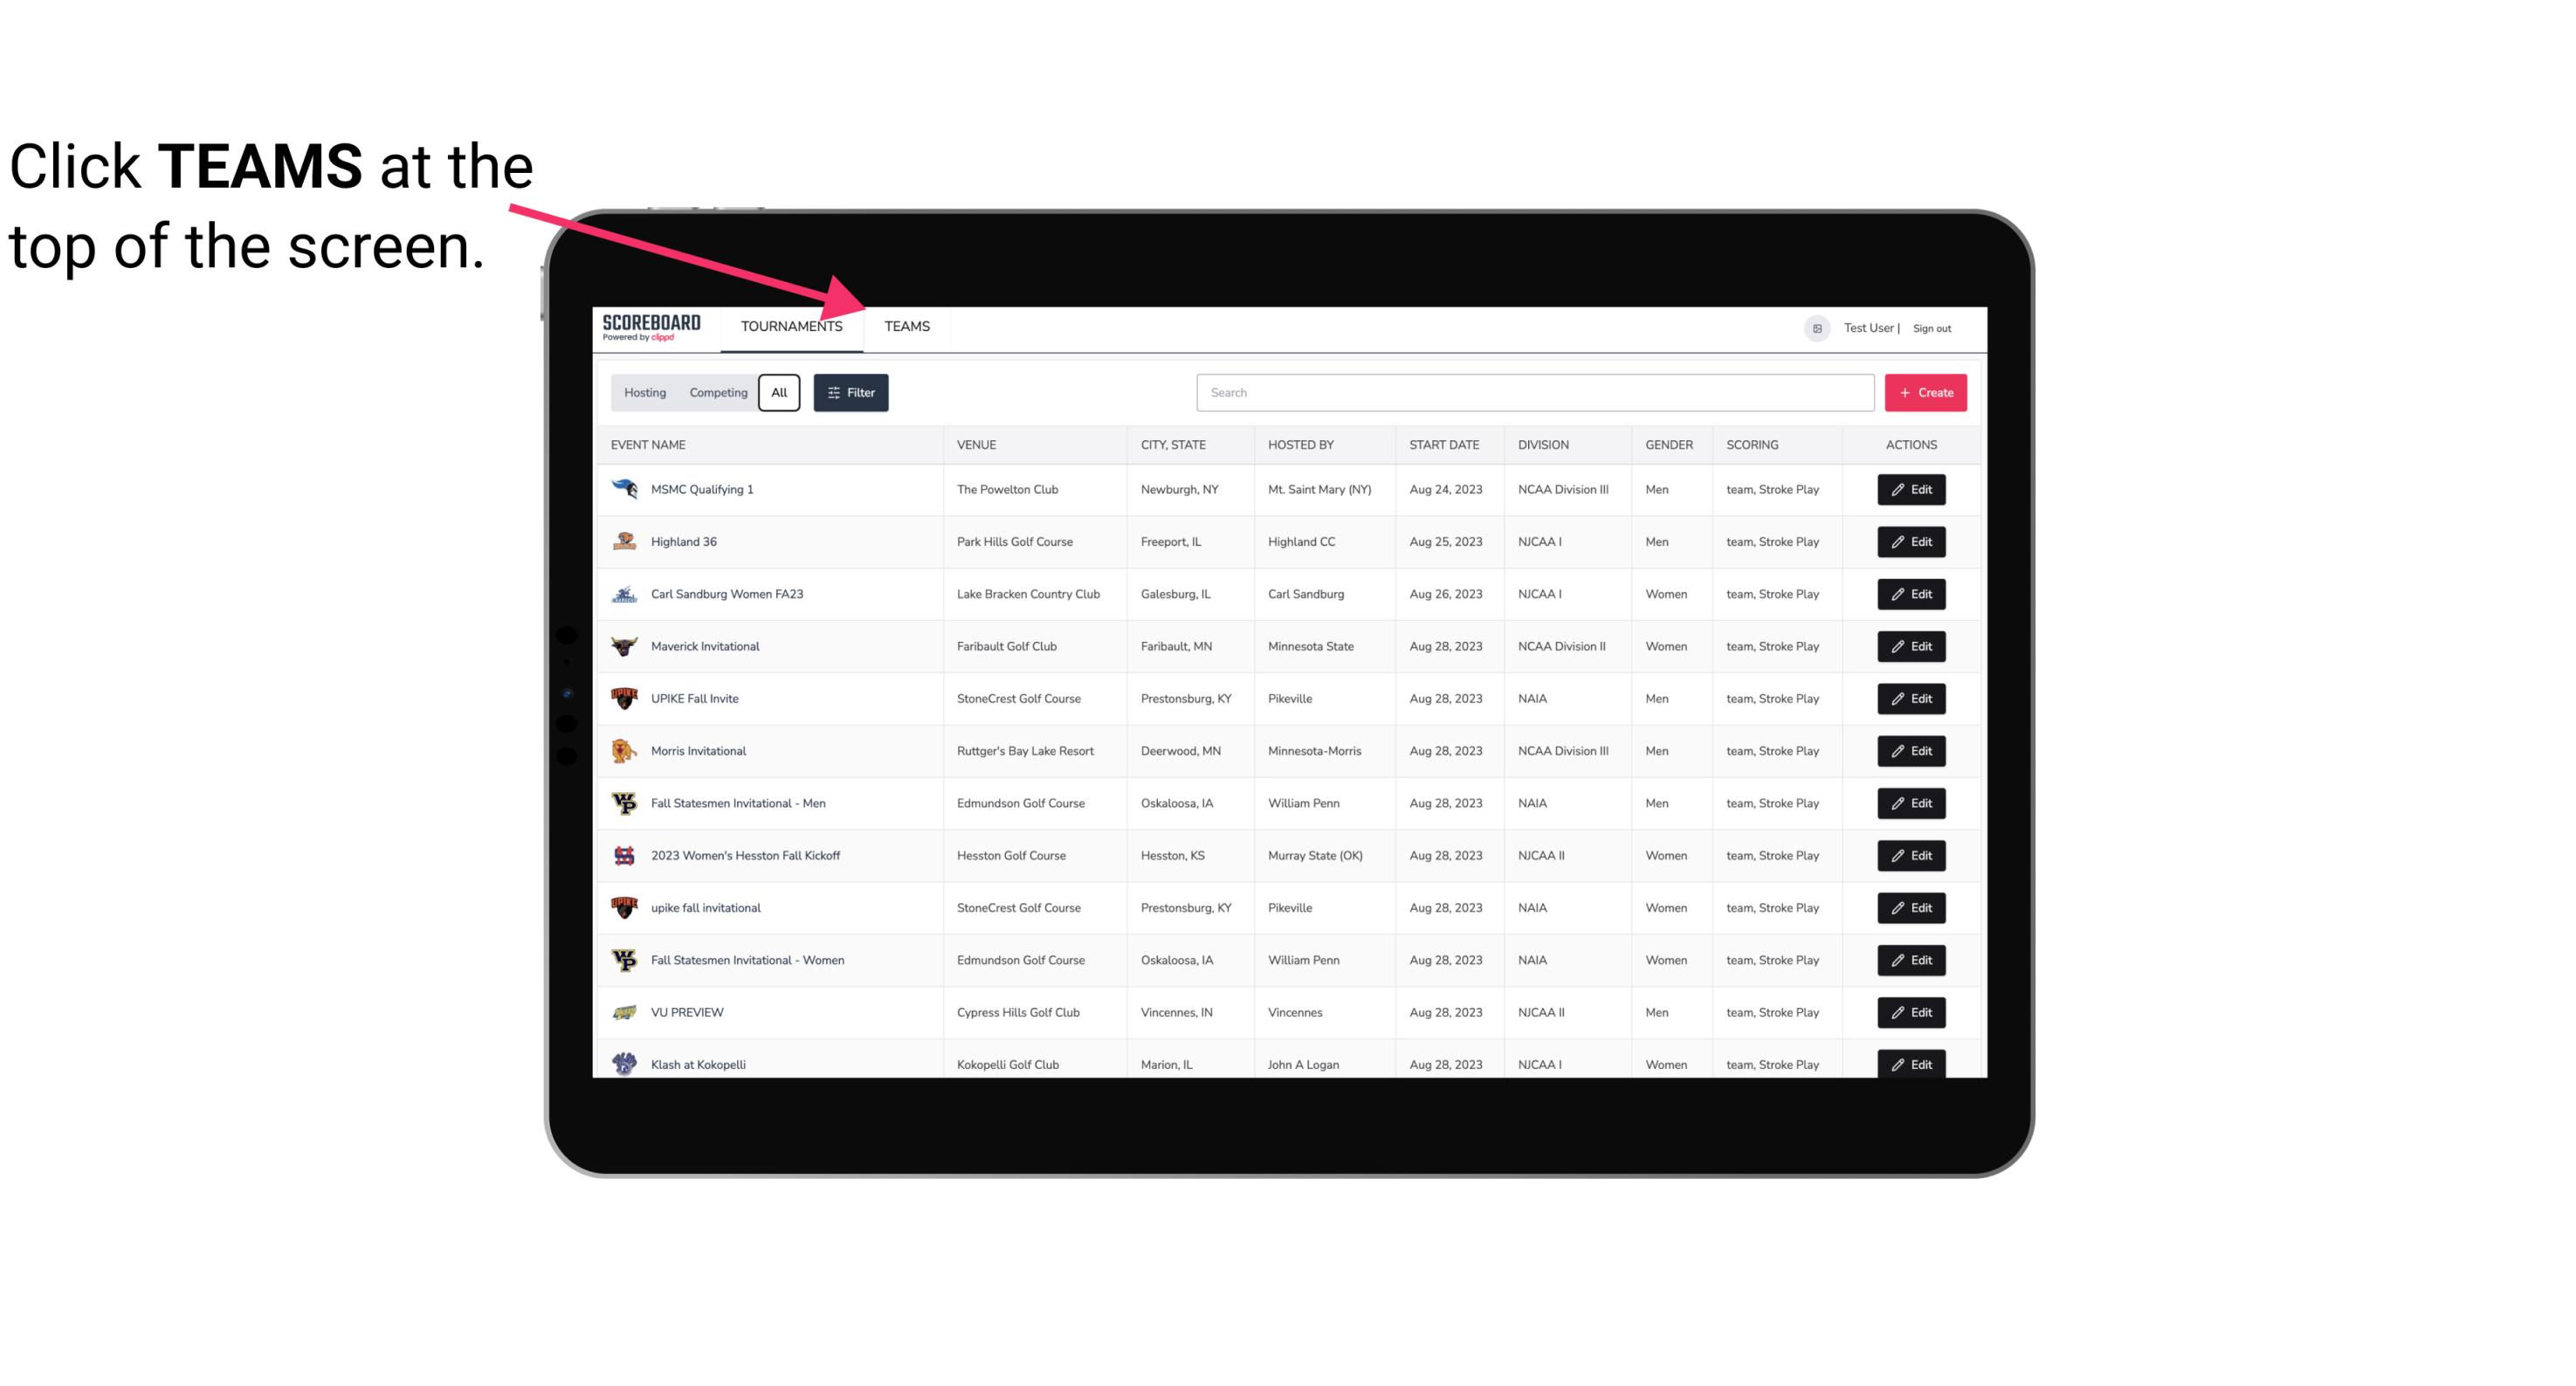Click the SCOREBOARD logo icon

(x=648, y=324)
